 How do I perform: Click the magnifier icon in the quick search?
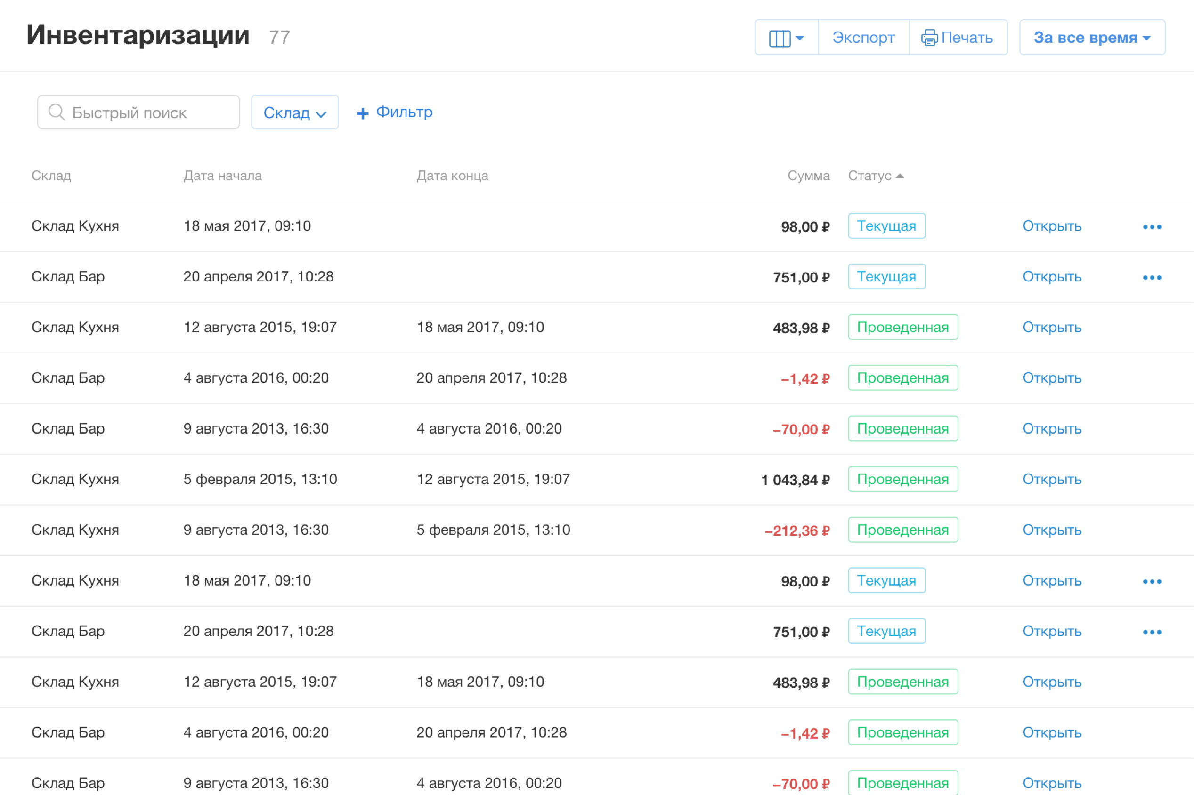pyautogui.click(x=57, y=112)
